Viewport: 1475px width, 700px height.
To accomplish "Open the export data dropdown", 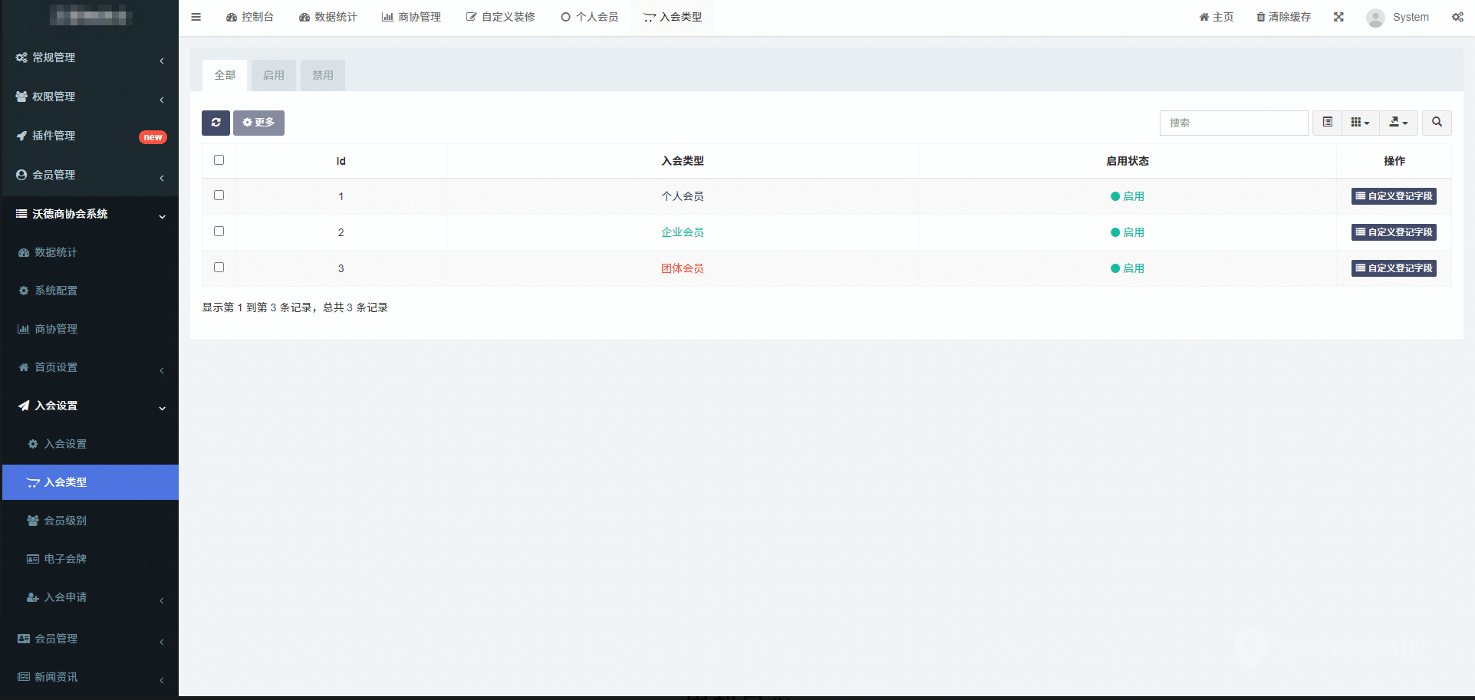I will (1398, 123).
